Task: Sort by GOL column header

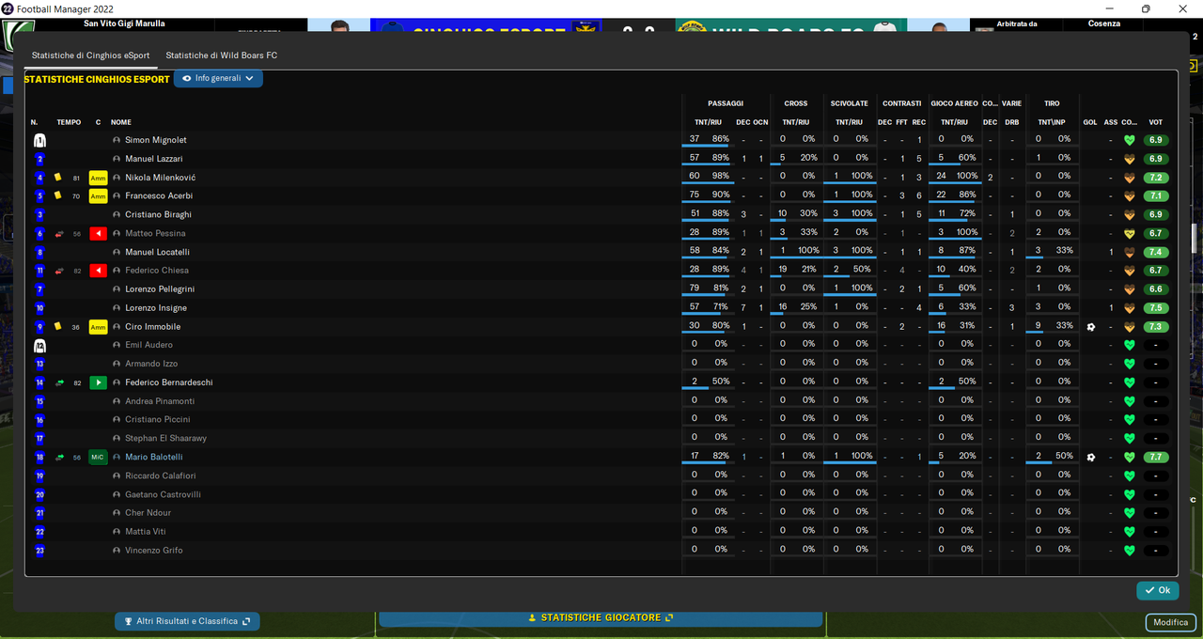Action: pos(1090,122)
